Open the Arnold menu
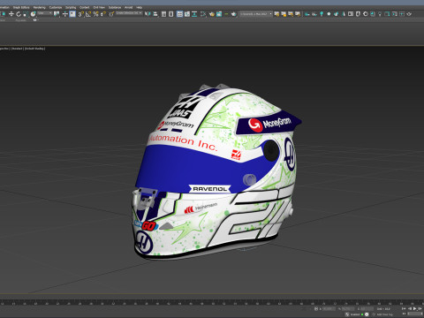Screen dimensions: 424x318 pos(128,7)
